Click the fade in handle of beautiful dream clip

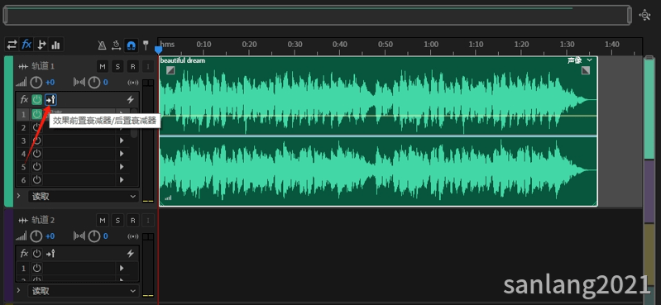point(170,70)
